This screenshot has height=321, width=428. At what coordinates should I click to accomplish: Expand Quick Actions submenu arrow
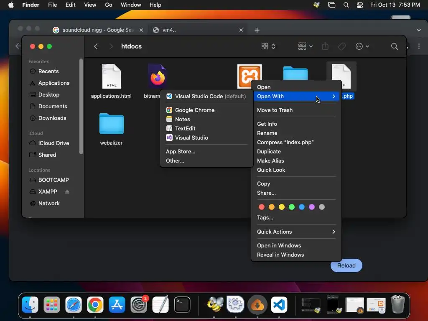pos(334,232)
